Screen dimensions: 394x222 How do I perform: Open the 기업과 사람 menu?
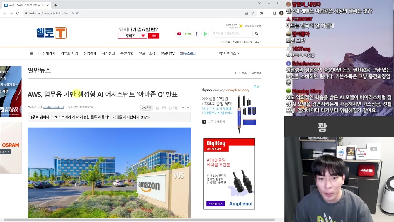pyautogui.click(x=69, y=53)
